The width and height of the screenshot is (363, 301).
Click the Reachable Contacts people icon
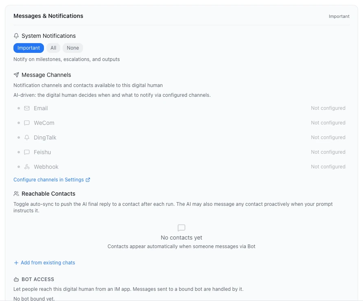(x=16, y=194)
